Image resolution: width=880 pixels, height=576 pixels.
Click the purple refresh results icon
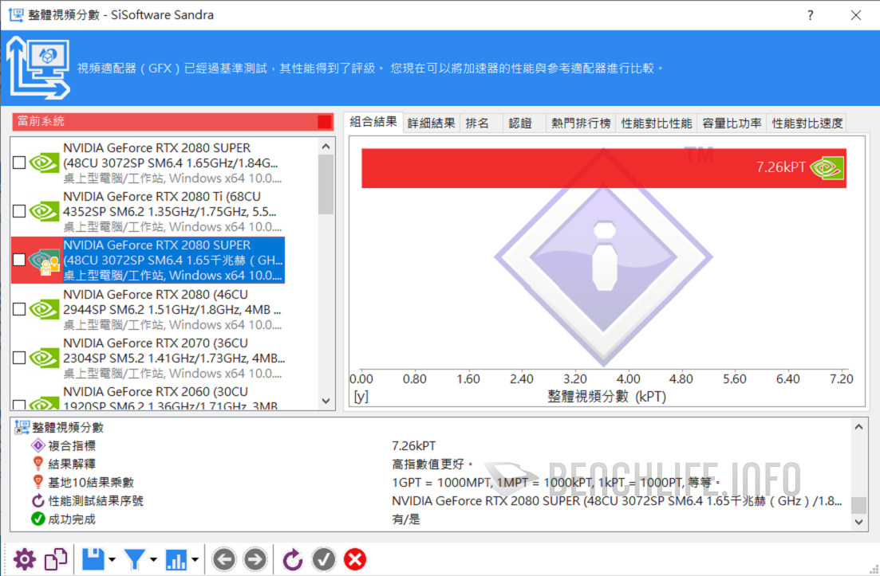292,559
